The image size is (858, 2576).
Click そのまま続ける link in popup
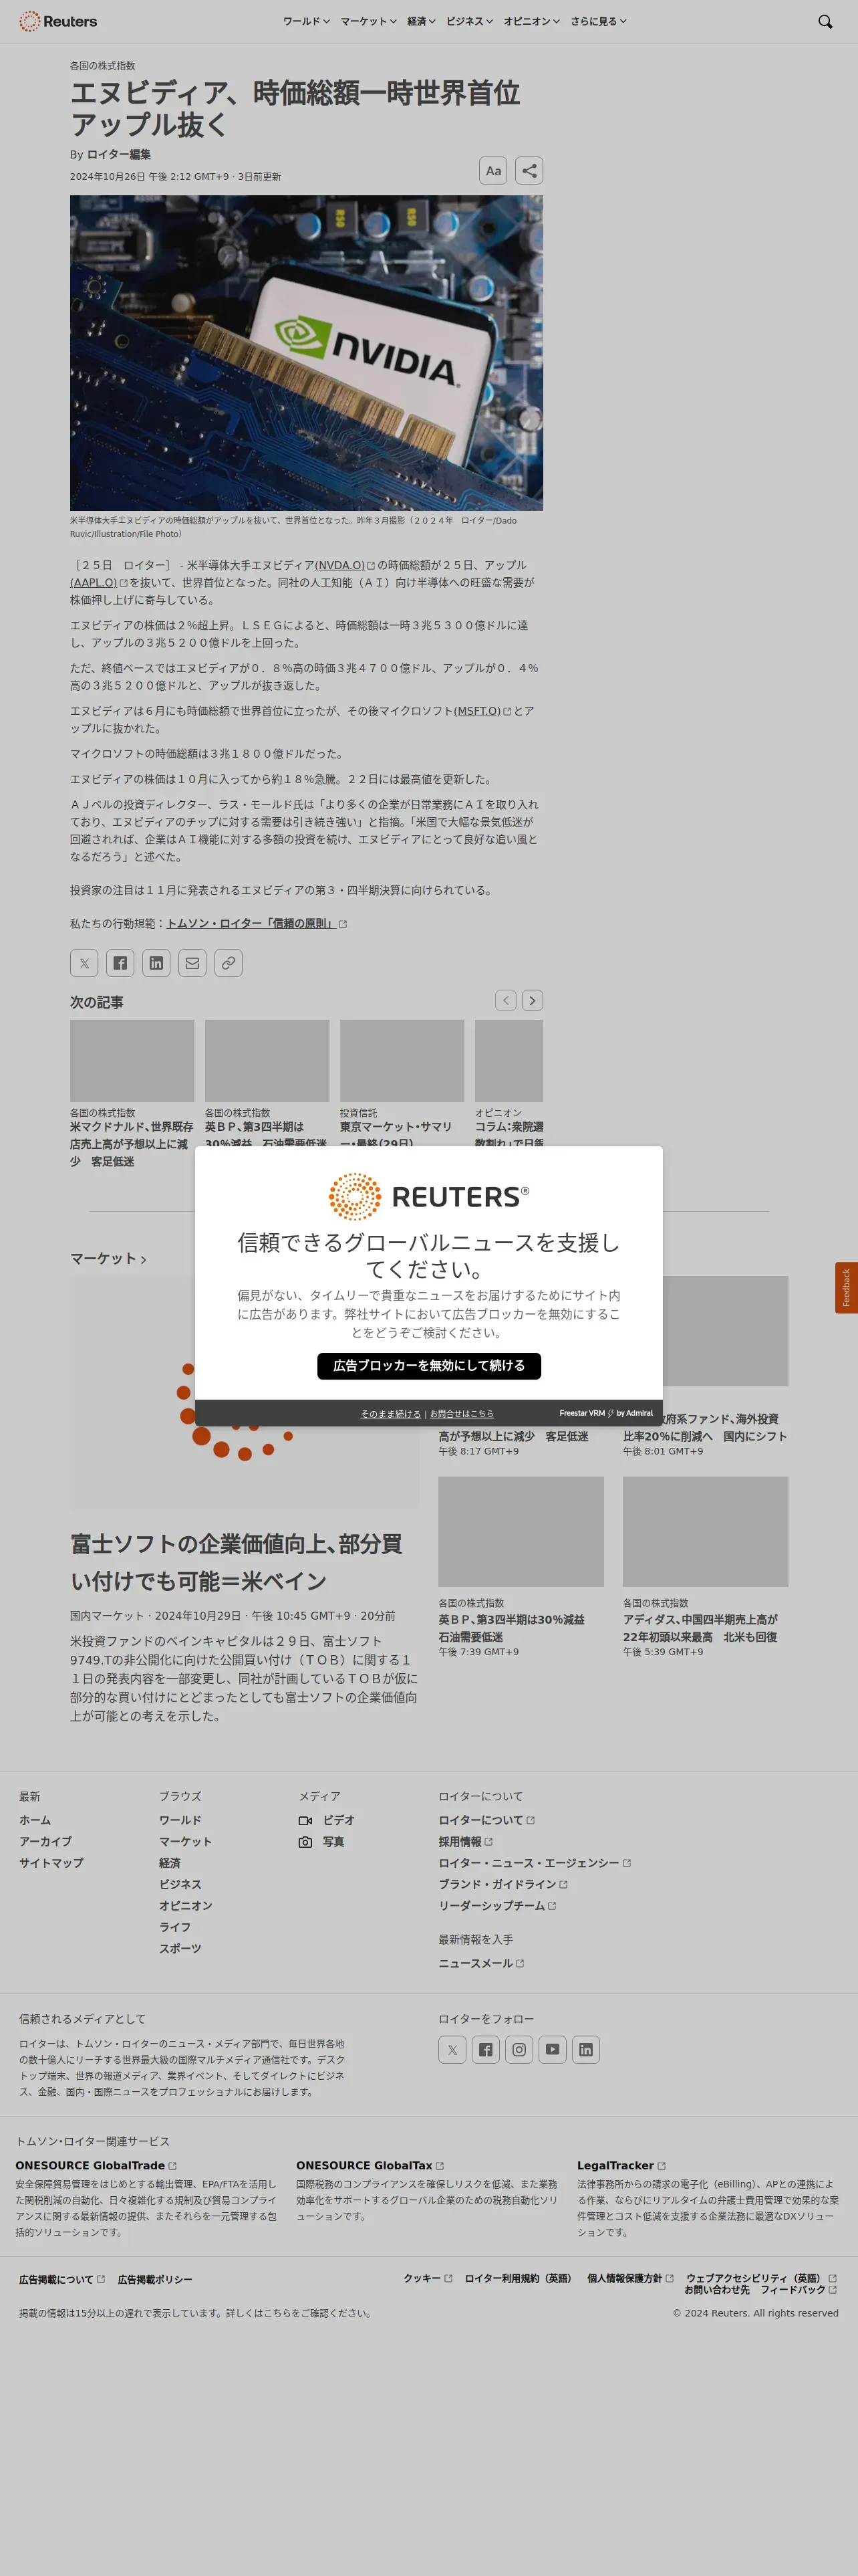(390, 1413)
